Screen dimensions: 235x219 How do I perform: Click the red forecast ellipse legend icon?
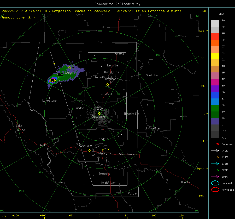215,190
